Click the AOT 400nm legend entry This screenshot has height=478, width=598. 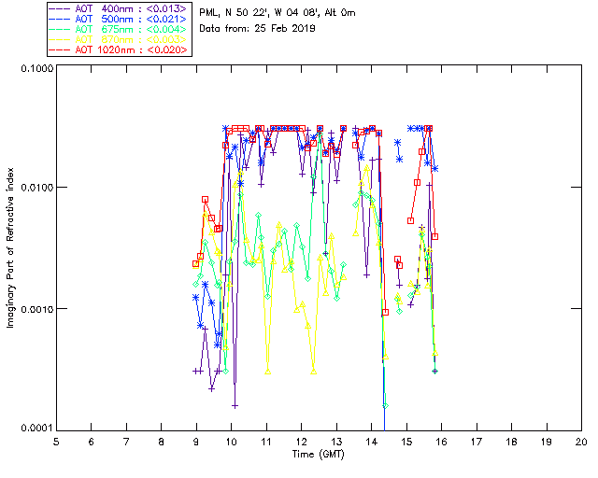[119, 8]
